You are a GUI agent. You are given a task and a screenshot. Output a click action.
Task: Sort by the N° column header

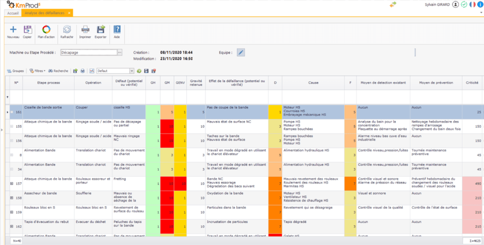[x=17, y=83]
